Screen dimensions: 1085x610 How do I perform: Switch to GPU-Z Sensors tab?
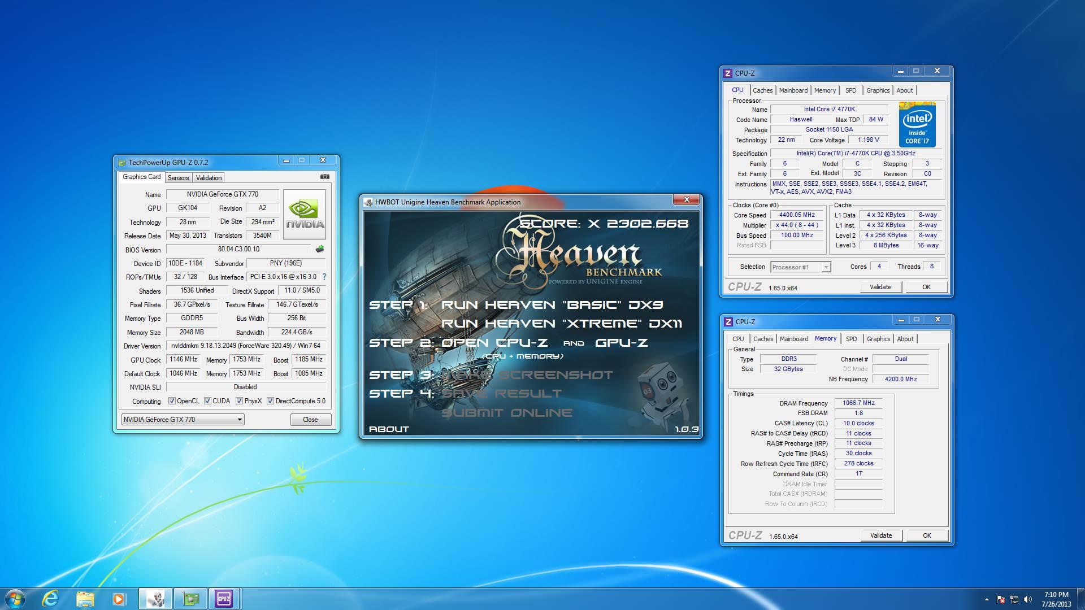click(178, 178)
